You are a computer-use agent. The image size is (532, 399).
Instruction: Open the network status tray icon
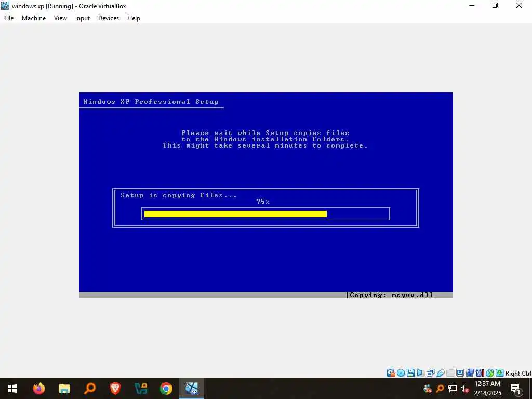[453, 389]
